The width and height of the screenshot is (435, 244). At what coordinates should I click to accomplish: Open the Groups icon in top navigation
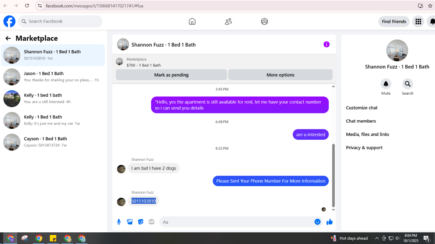pyautogui.click(x=264, y=22)
